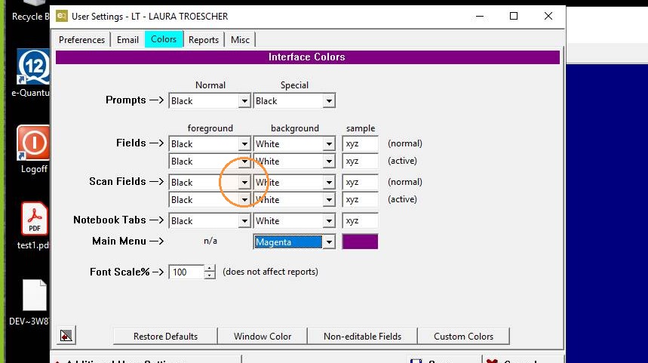Click the Scan Fields normal xyz sample

[360, 183]
